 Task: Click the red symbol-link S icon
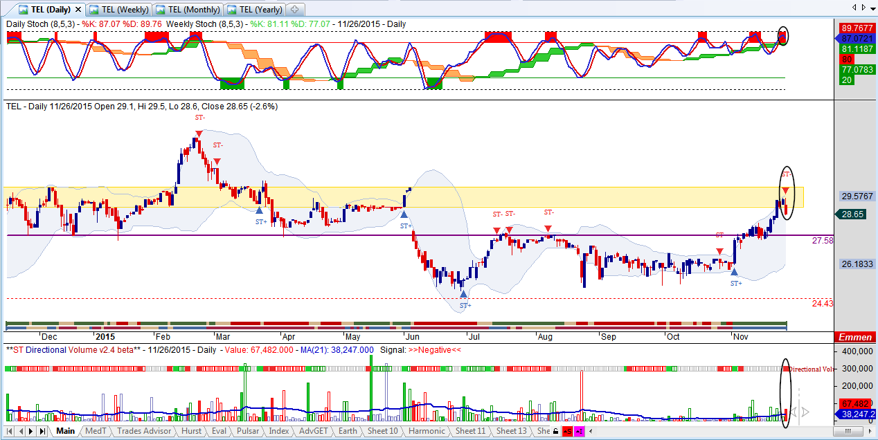click(x=567, y=432)
